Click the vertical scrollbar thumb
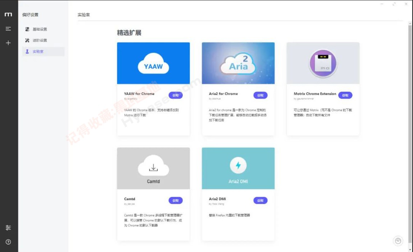Viewport: 413px width, 252px height. (x=410, y=134)
